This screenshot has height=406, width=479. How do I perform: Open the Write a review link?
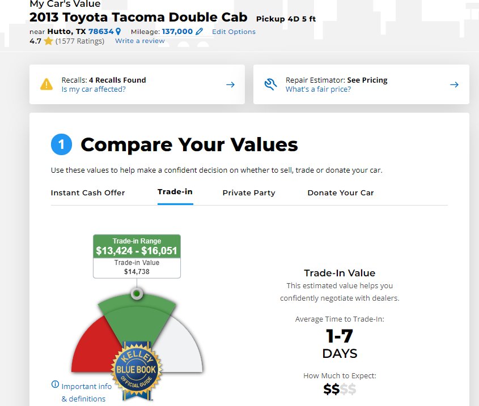(140, 41)
